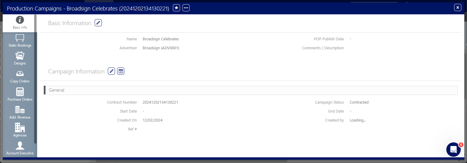Viewport: 467px width, 163px height.
Task: Open the Static Bookings section
Action: click(20, 41)
